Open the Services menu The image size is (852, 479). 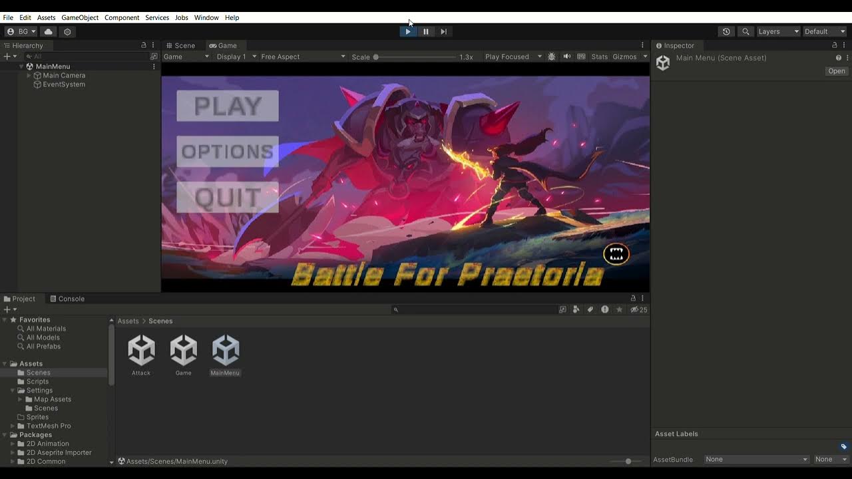(x=157, y=17)
